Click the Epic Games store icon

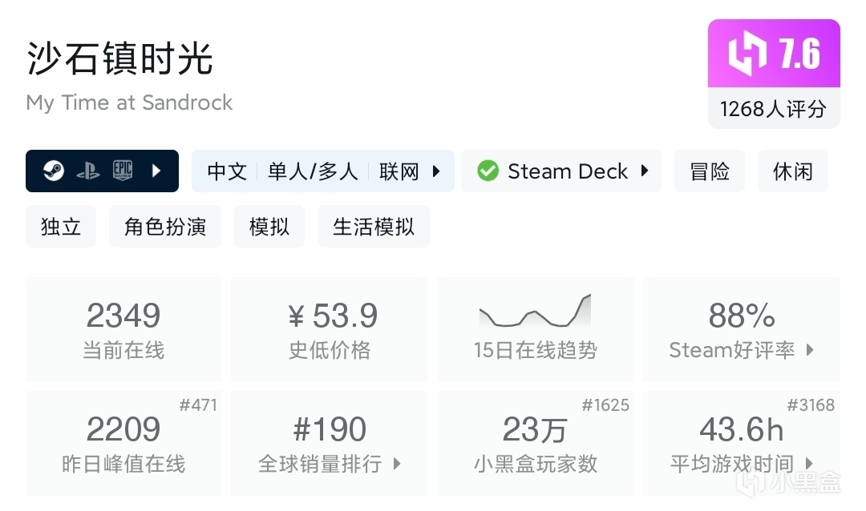[x=123, y=171]
